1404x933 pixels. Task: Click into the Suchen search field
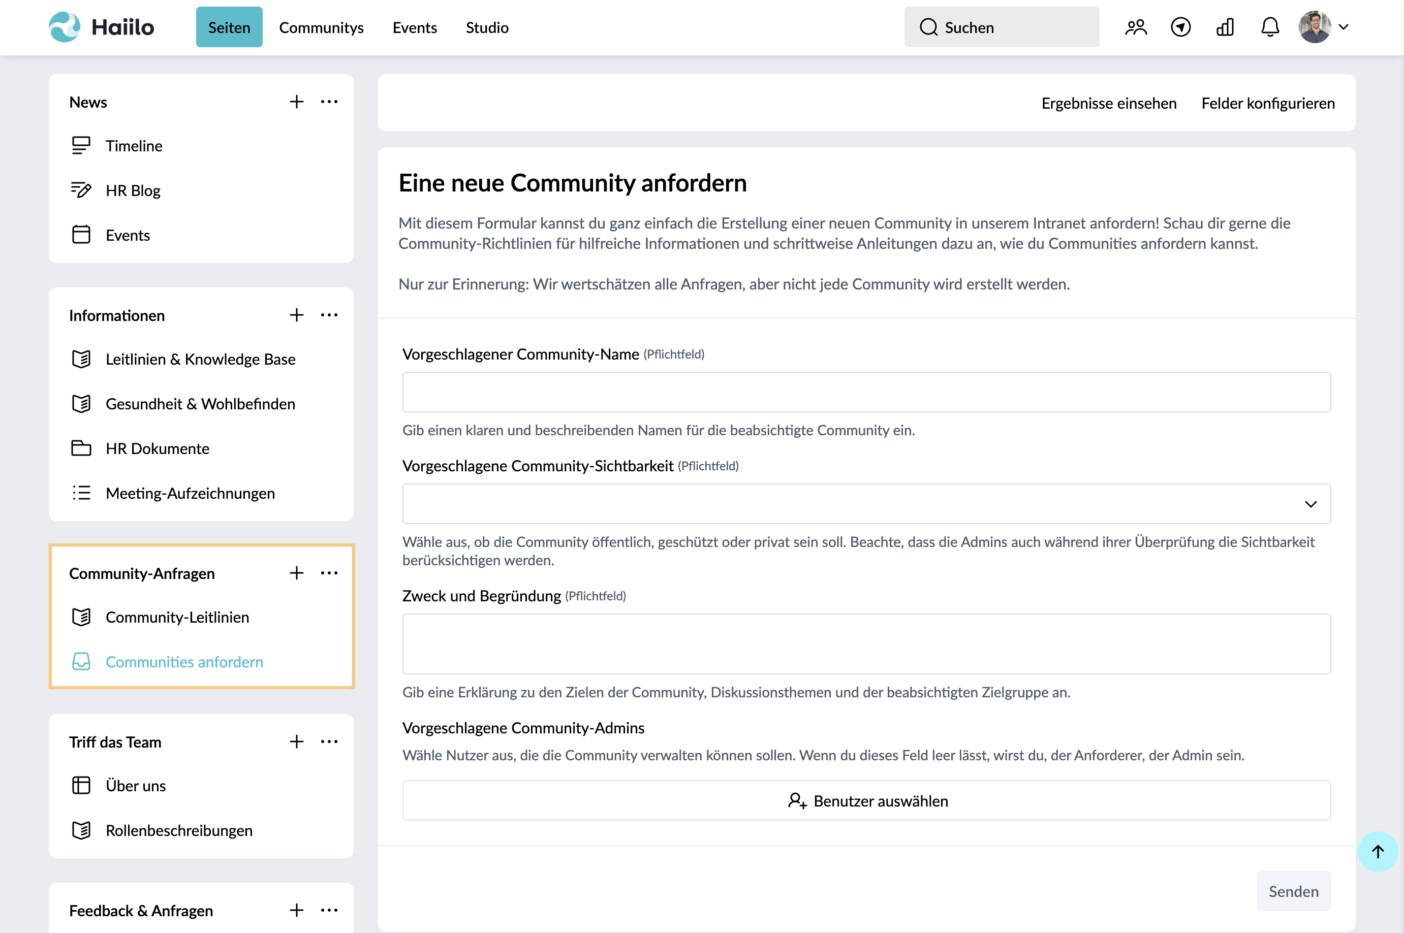pyautogui.click(x=1002, y=27)
